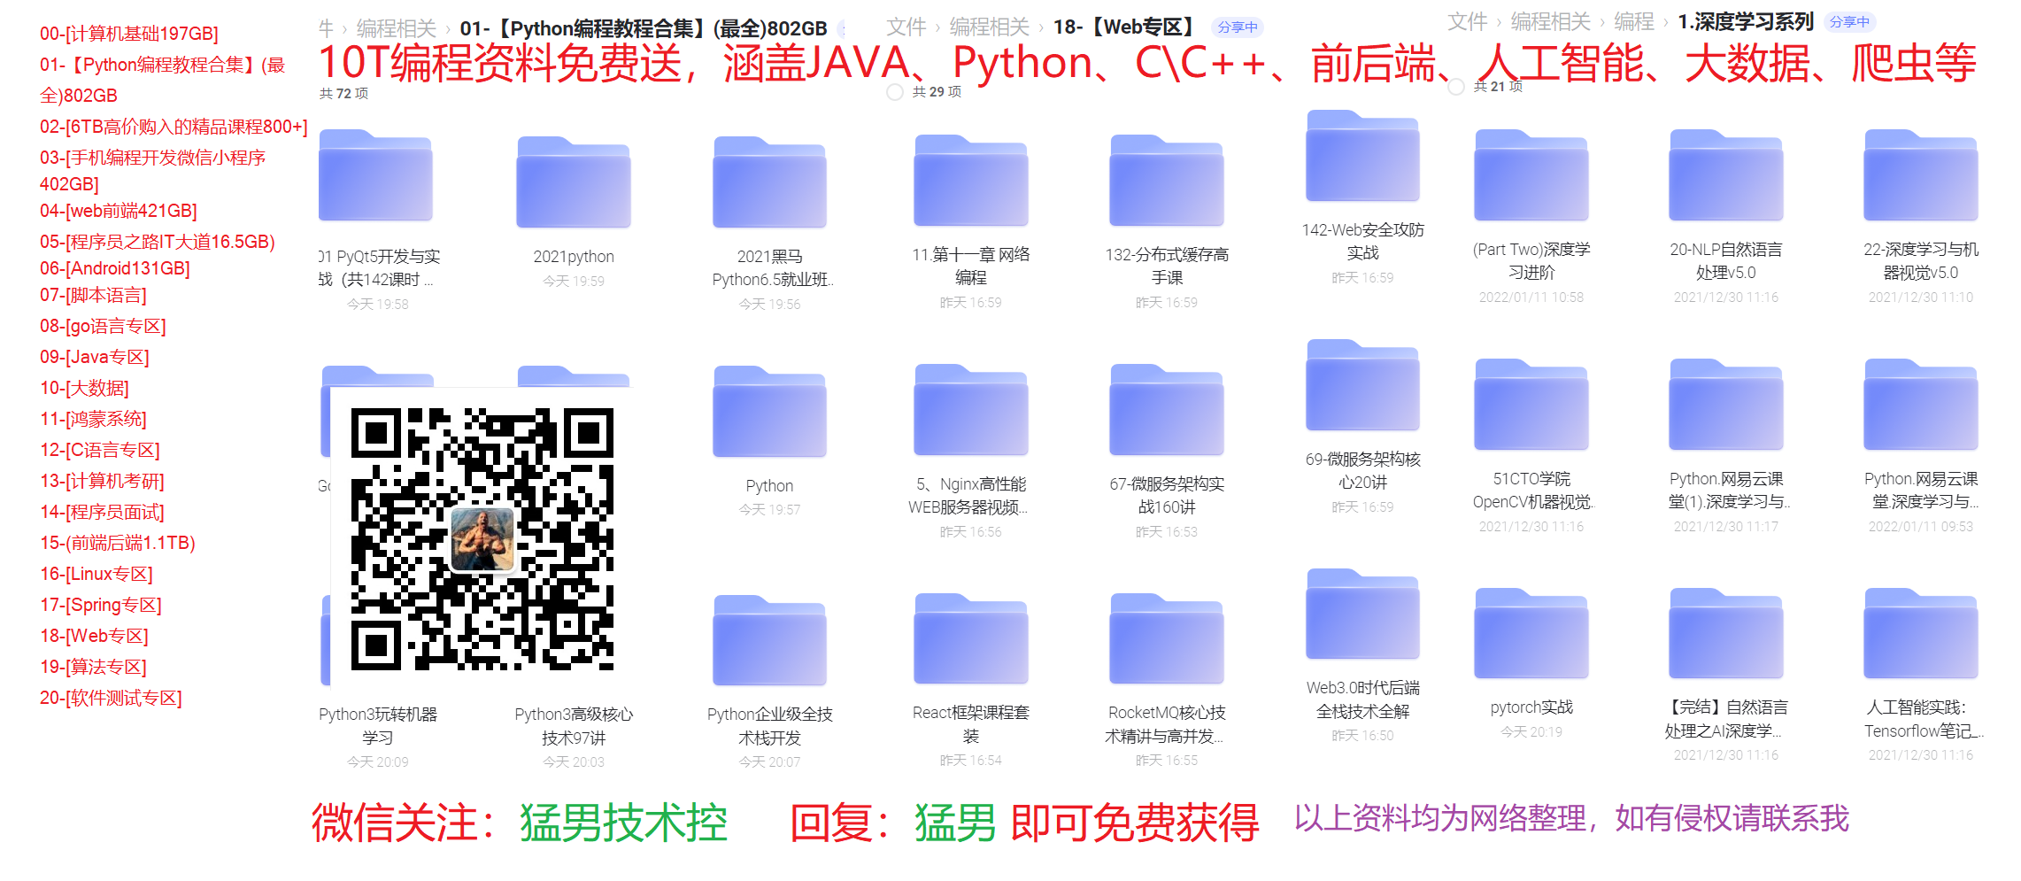The image size is (2021, 881).
Task: Click the Python3高级核心技术97讲 folder label
Action: [x=574, y=725]
